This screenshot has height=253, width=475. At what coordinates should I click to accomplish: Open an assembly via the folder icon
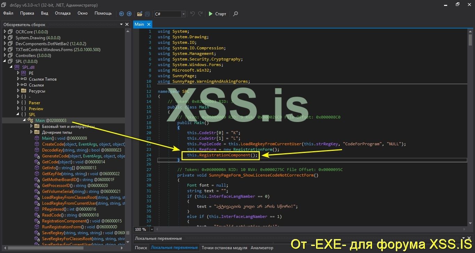[139, 14]
